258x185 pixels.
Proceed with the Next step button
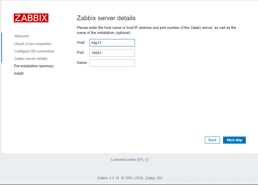tap(234, 140)
